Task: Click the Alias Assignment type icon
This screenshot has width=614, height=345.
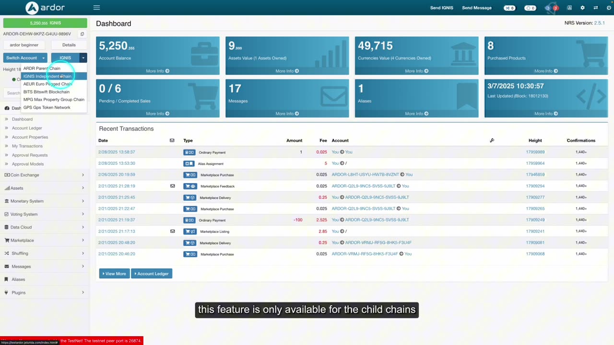Action: point(189,163)
